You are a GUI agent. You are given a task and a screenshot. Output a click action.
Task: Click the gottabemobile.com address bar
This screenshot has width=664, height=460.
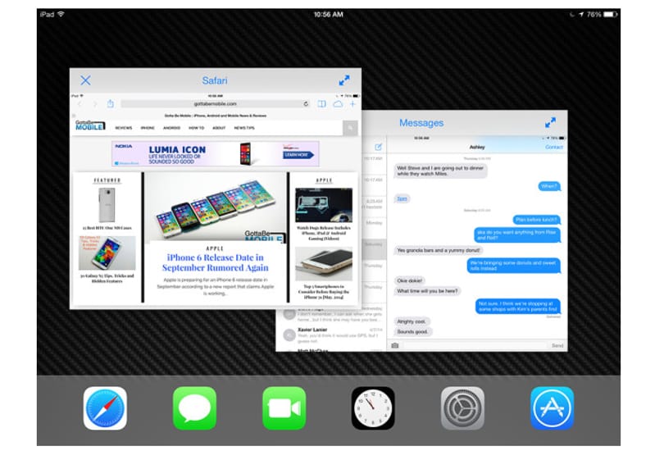click(215, 104)
